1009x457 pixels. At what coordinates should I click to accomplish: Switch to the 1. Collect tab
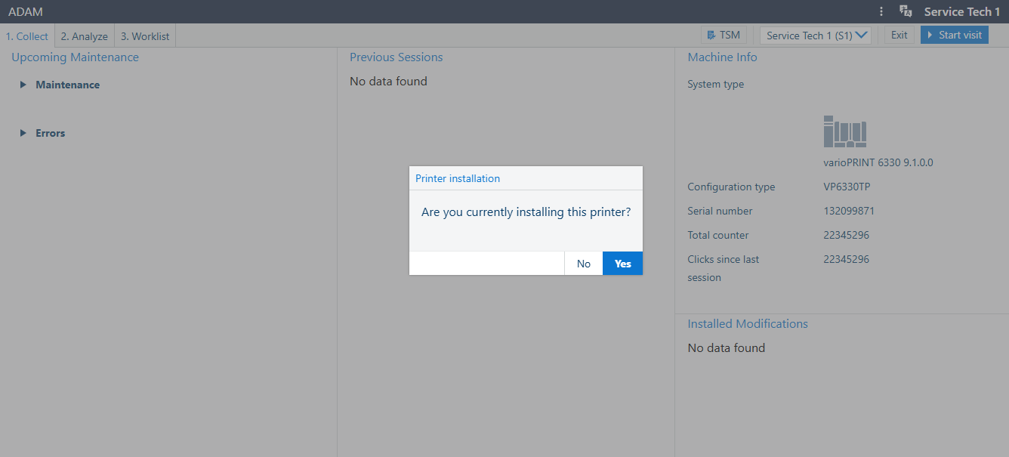tap(27, 36)
